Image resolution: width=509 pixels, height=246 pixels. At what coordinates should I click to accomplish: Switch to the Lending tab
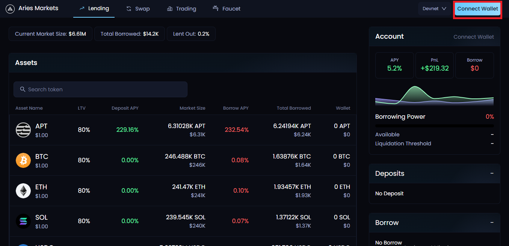coord(94,8)
